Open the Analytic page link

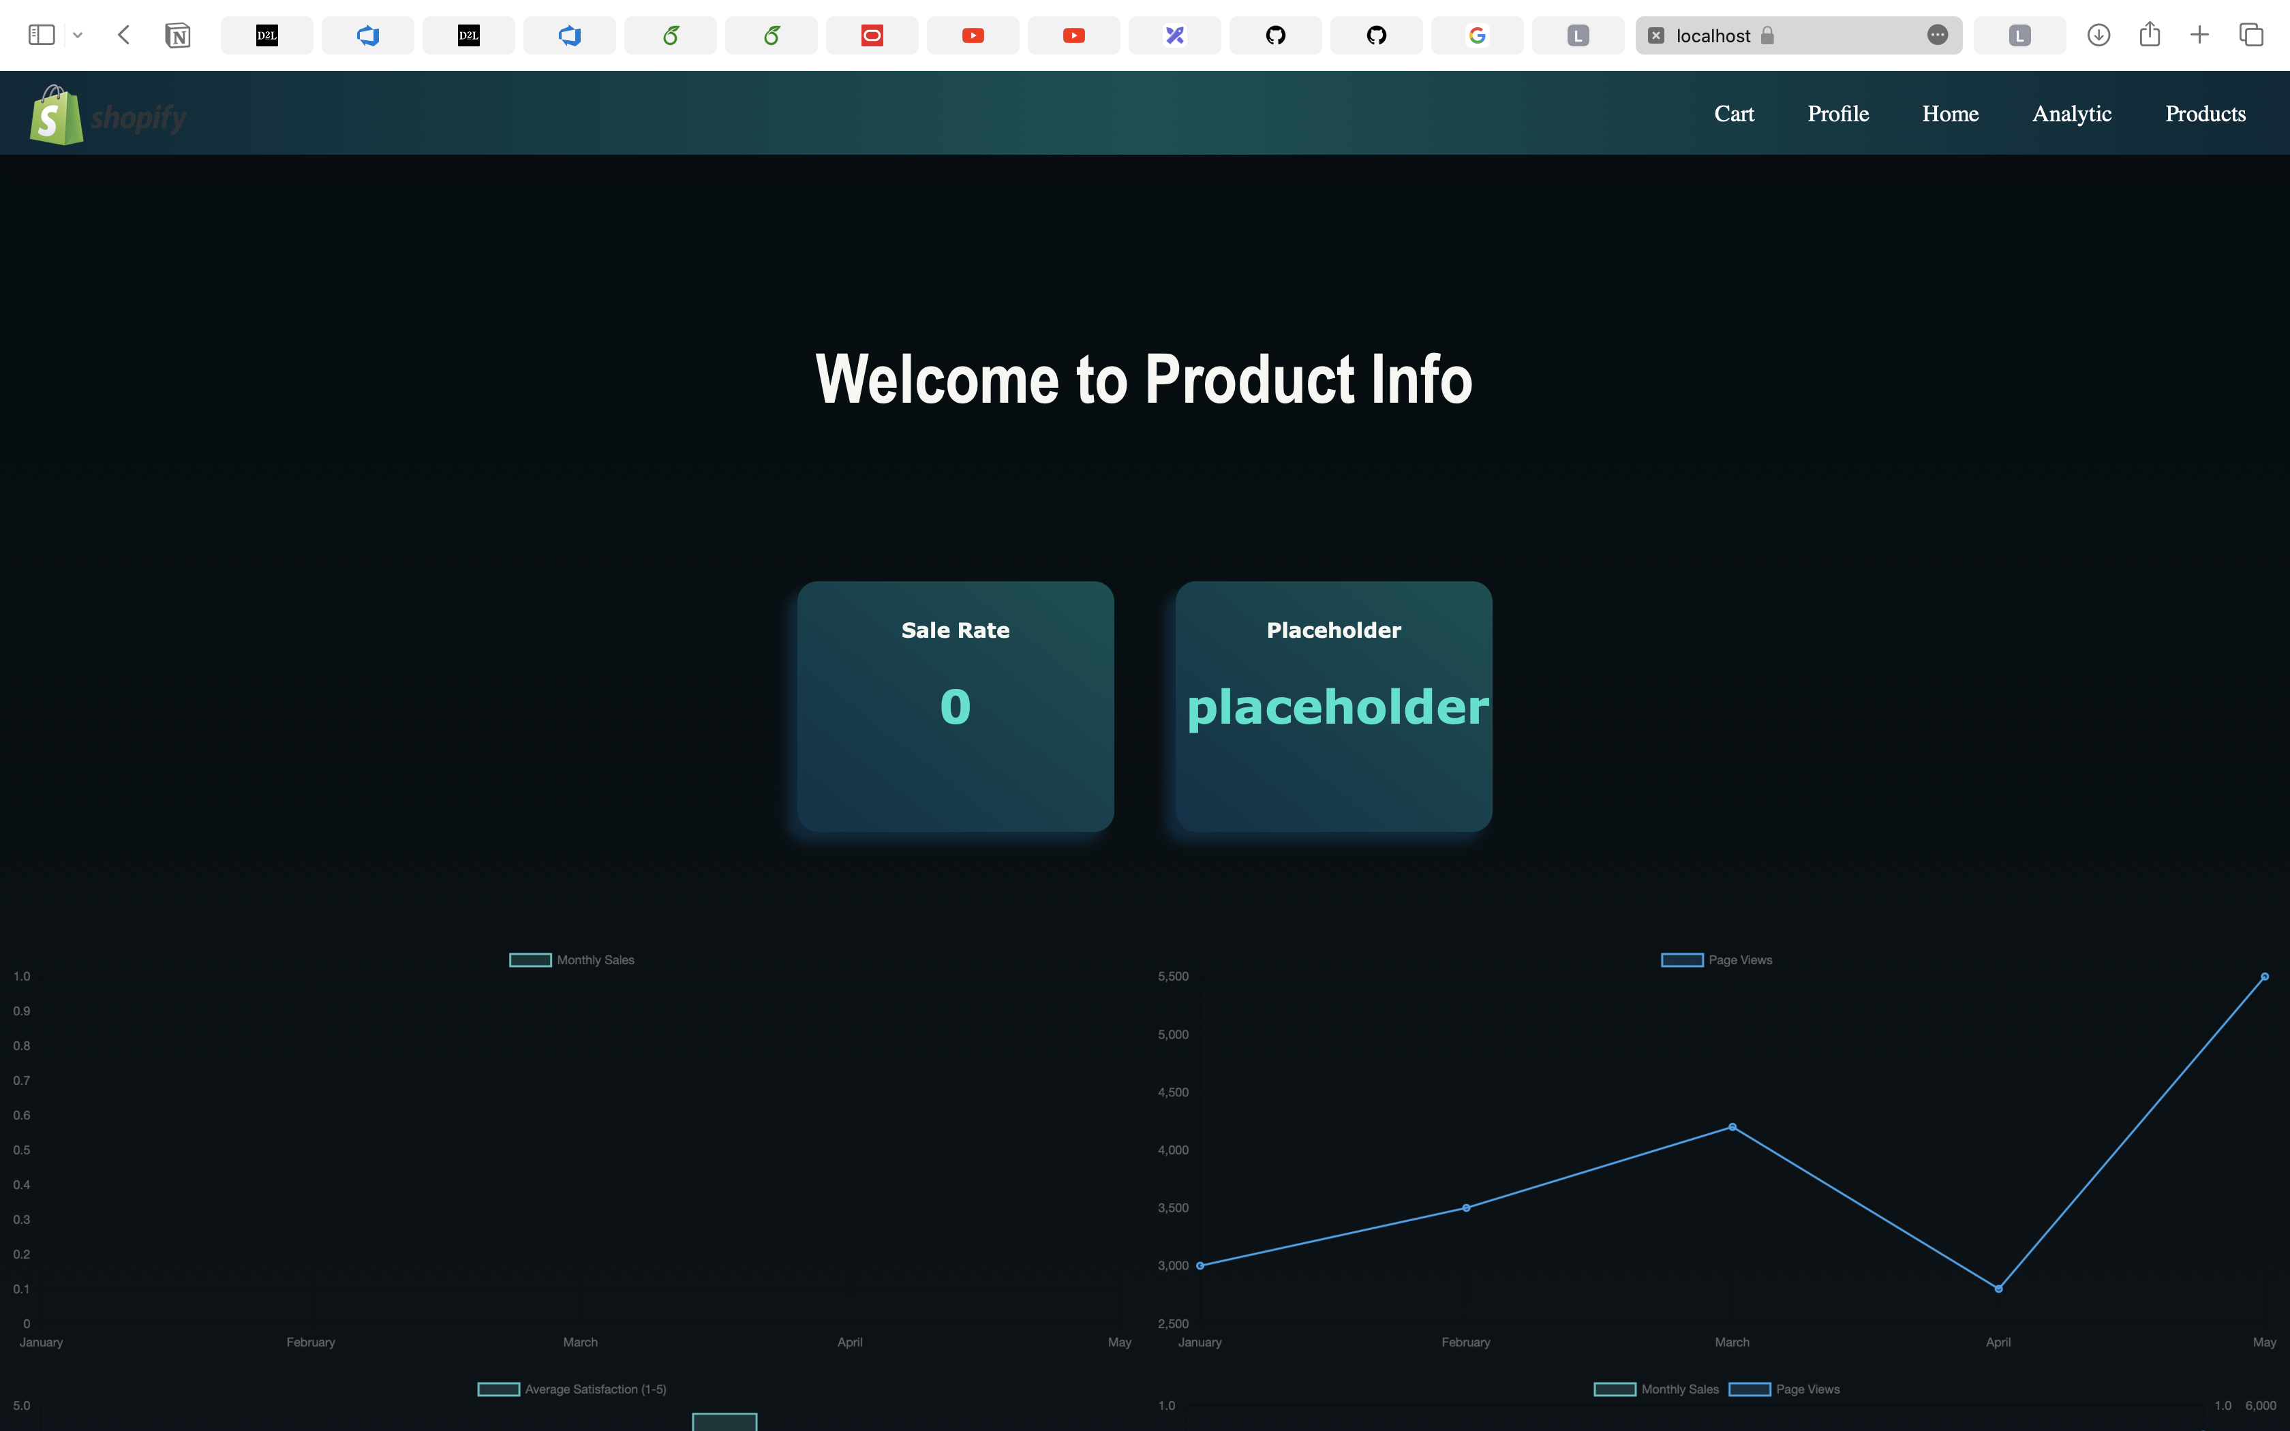tap(2071, 114)
